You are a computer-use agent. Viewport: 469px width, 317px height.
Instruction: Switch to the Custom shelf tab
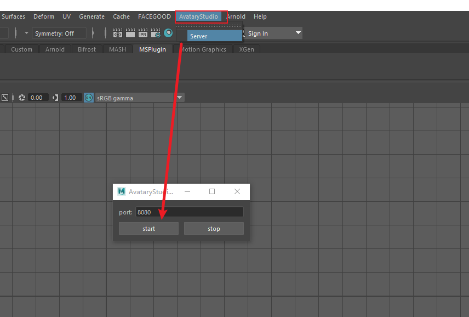(x=21, y=49)
